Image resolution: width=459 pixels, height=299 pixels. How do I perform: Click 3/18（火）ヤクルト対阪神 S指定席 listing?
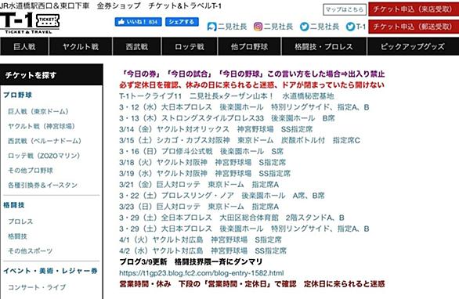pos(203,162)
